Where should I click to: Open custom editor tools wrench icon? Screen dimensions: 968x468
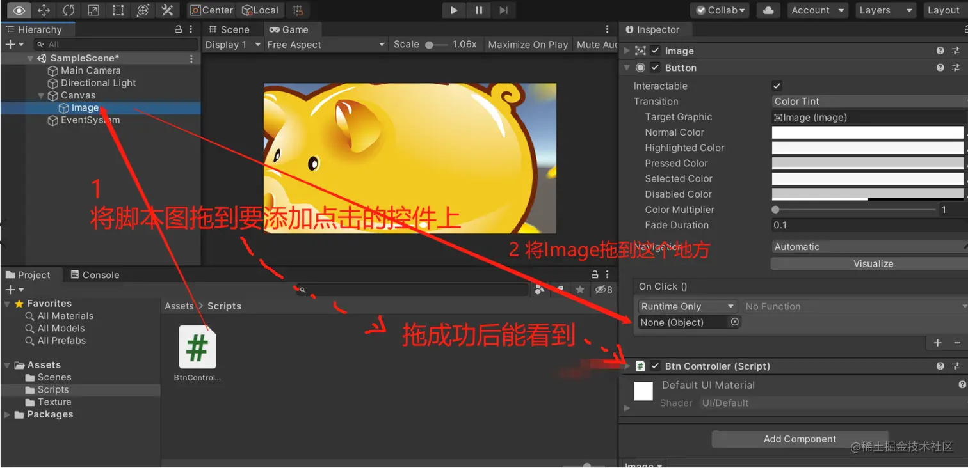167,10
